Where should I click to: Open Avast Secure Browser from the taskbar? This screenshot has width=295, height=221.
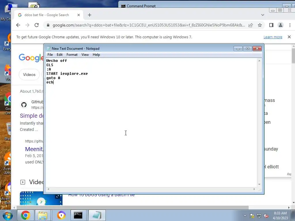61,215
